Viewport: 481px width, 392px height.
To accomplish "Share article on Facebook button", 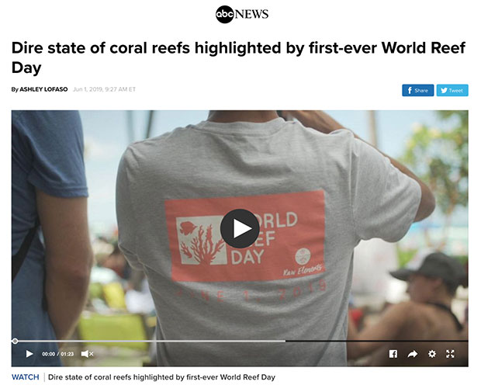I will click(x=418, y=90).
